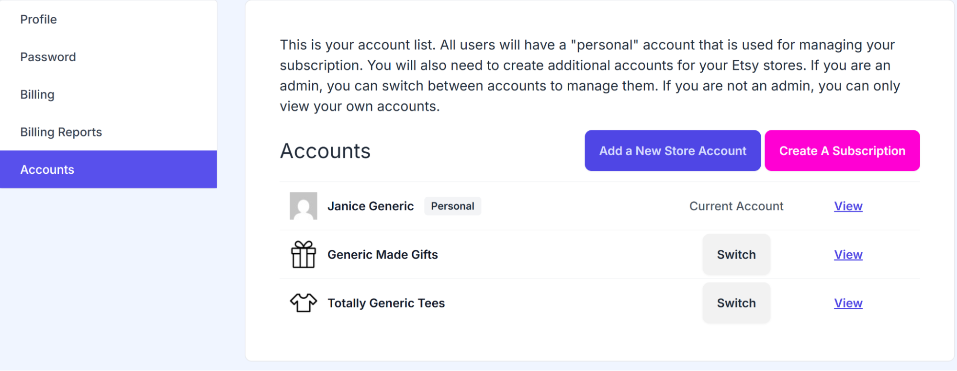Select Billing Reports in sidebar

[x=61, y=132]
